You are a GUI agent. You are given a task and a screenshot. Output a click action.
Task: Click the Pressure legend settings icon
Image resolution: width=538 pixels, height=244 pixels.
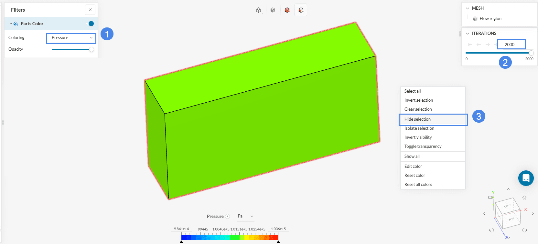[x=227, y=216]
